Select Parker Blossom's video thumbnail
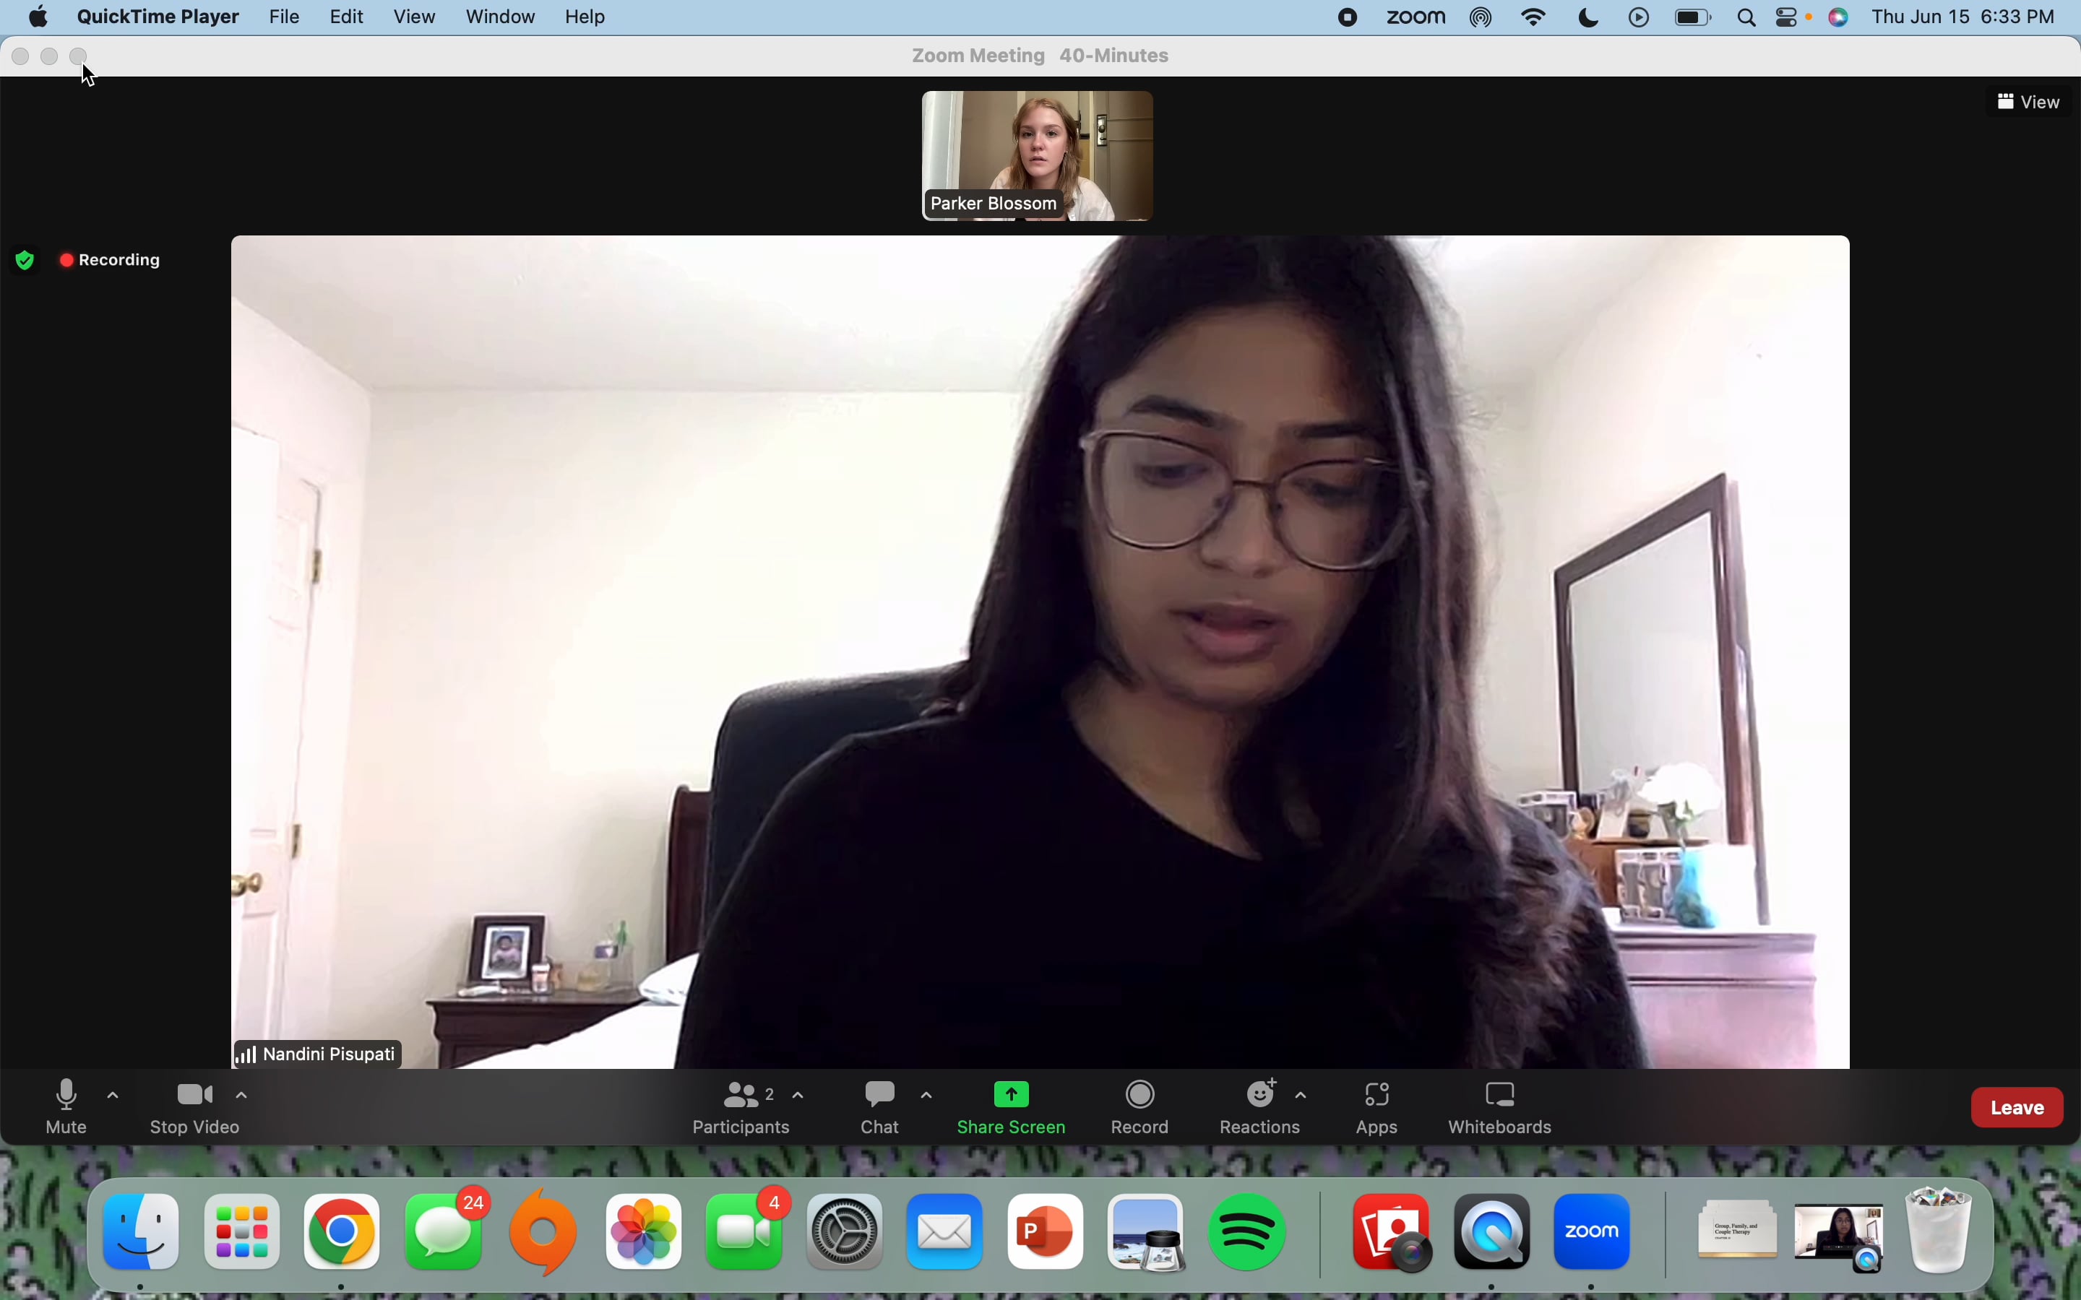 coord(1038,155)
